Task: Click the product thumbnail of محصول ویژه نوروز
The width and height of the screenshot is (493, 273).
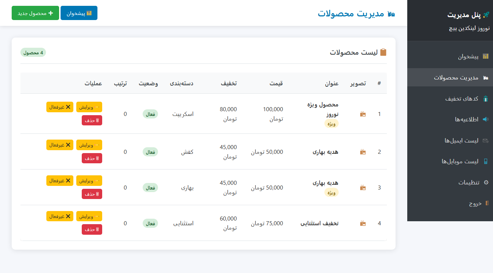Action: [363, 114]
